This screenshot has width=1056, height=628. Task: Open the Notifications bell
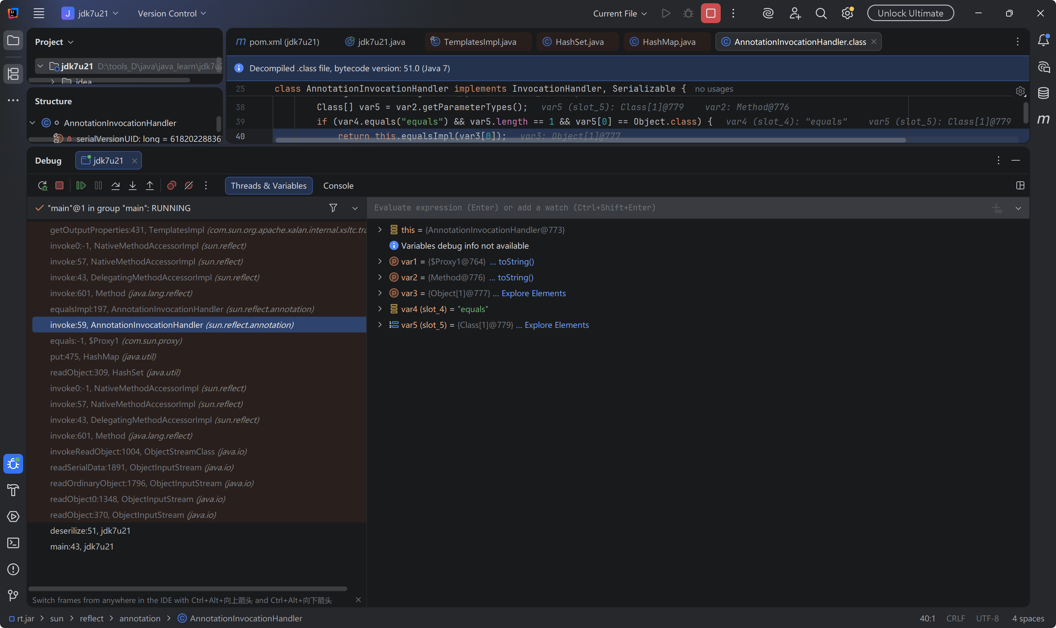tap(1043, 41)
